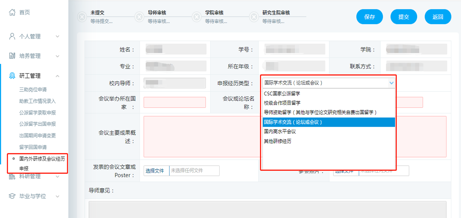This screenshot has height=218, width=461.
Task: Click the 导师审核 step status circle icon
Action: pyautogui.click(x=139, y=17)
